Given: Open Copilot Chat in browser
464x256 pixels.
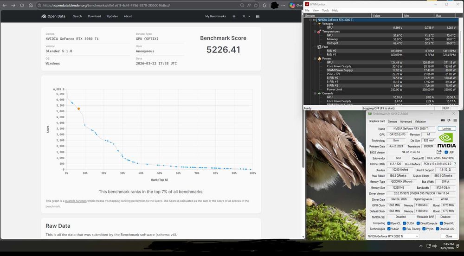Looking at the screenshot, I should coord(296,5).
